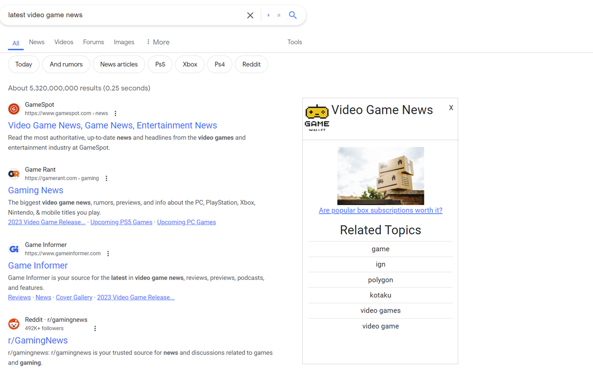Apply the Reddit filter chip
The image size is (593, 370).
(x=252, y=64)
